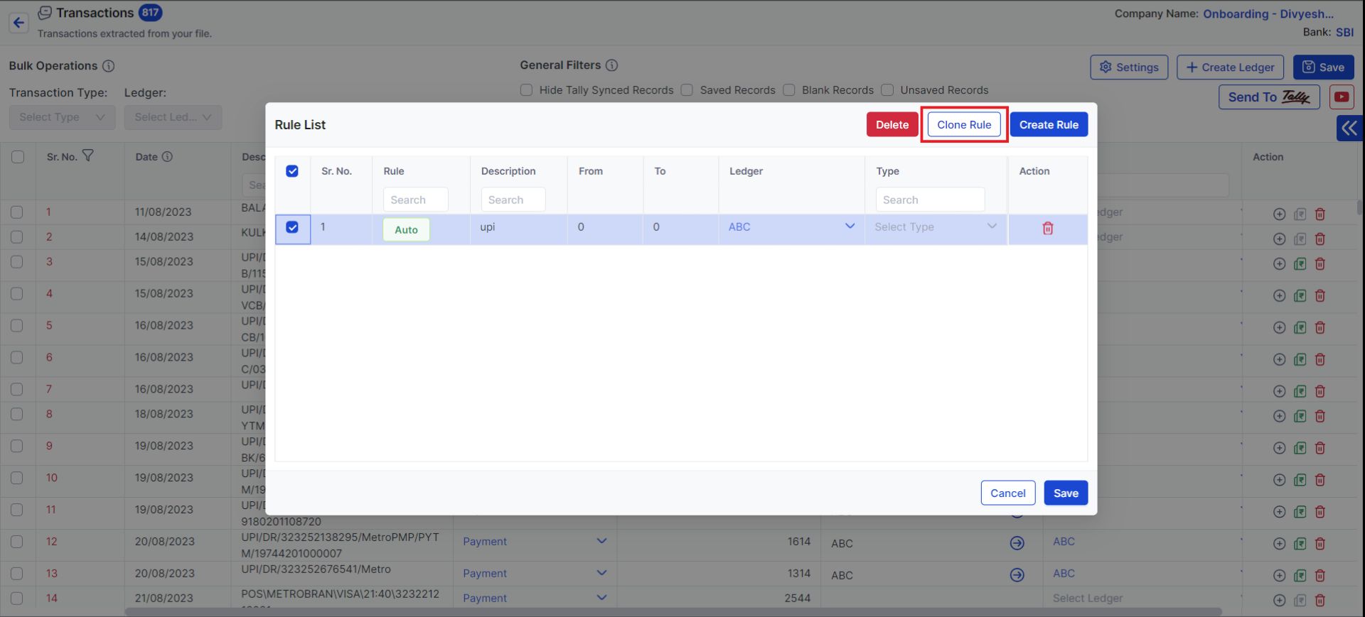Viewport: 1365px width, 617px height.
Task: Open the YouTube video icon
Action: point(1342,97)
